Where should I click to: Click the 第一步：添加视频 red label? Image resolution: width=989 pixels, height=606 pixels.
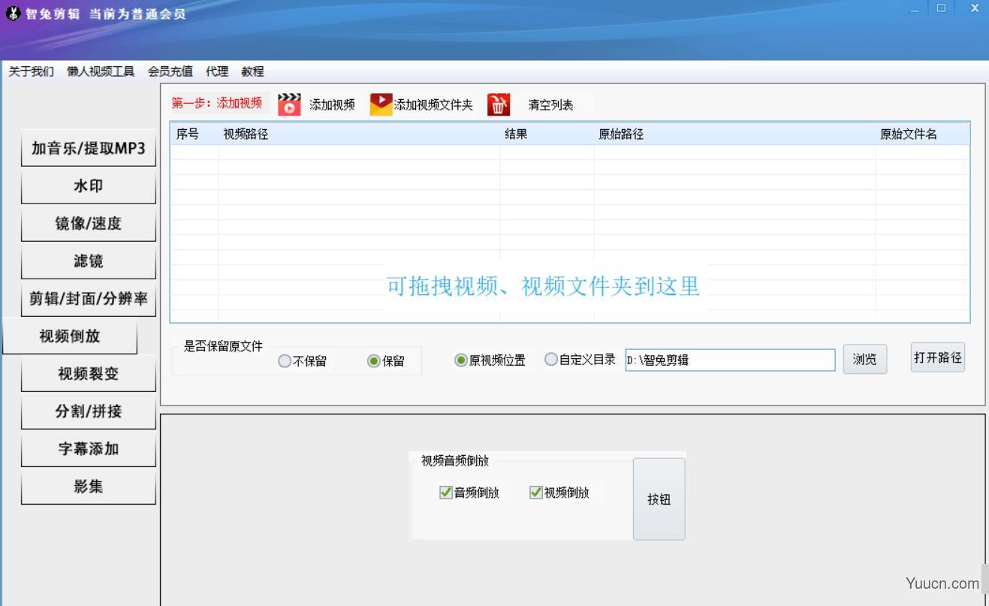coord(217,103)
